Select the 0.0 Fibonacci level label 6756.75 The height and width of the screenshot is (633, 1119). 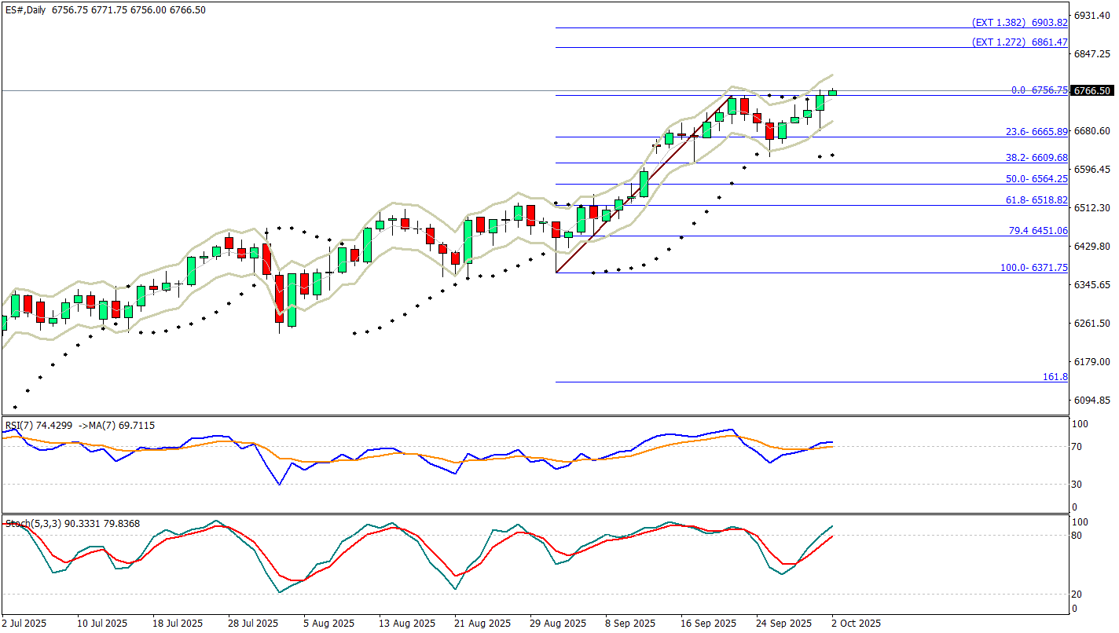tap(1039, 90)
